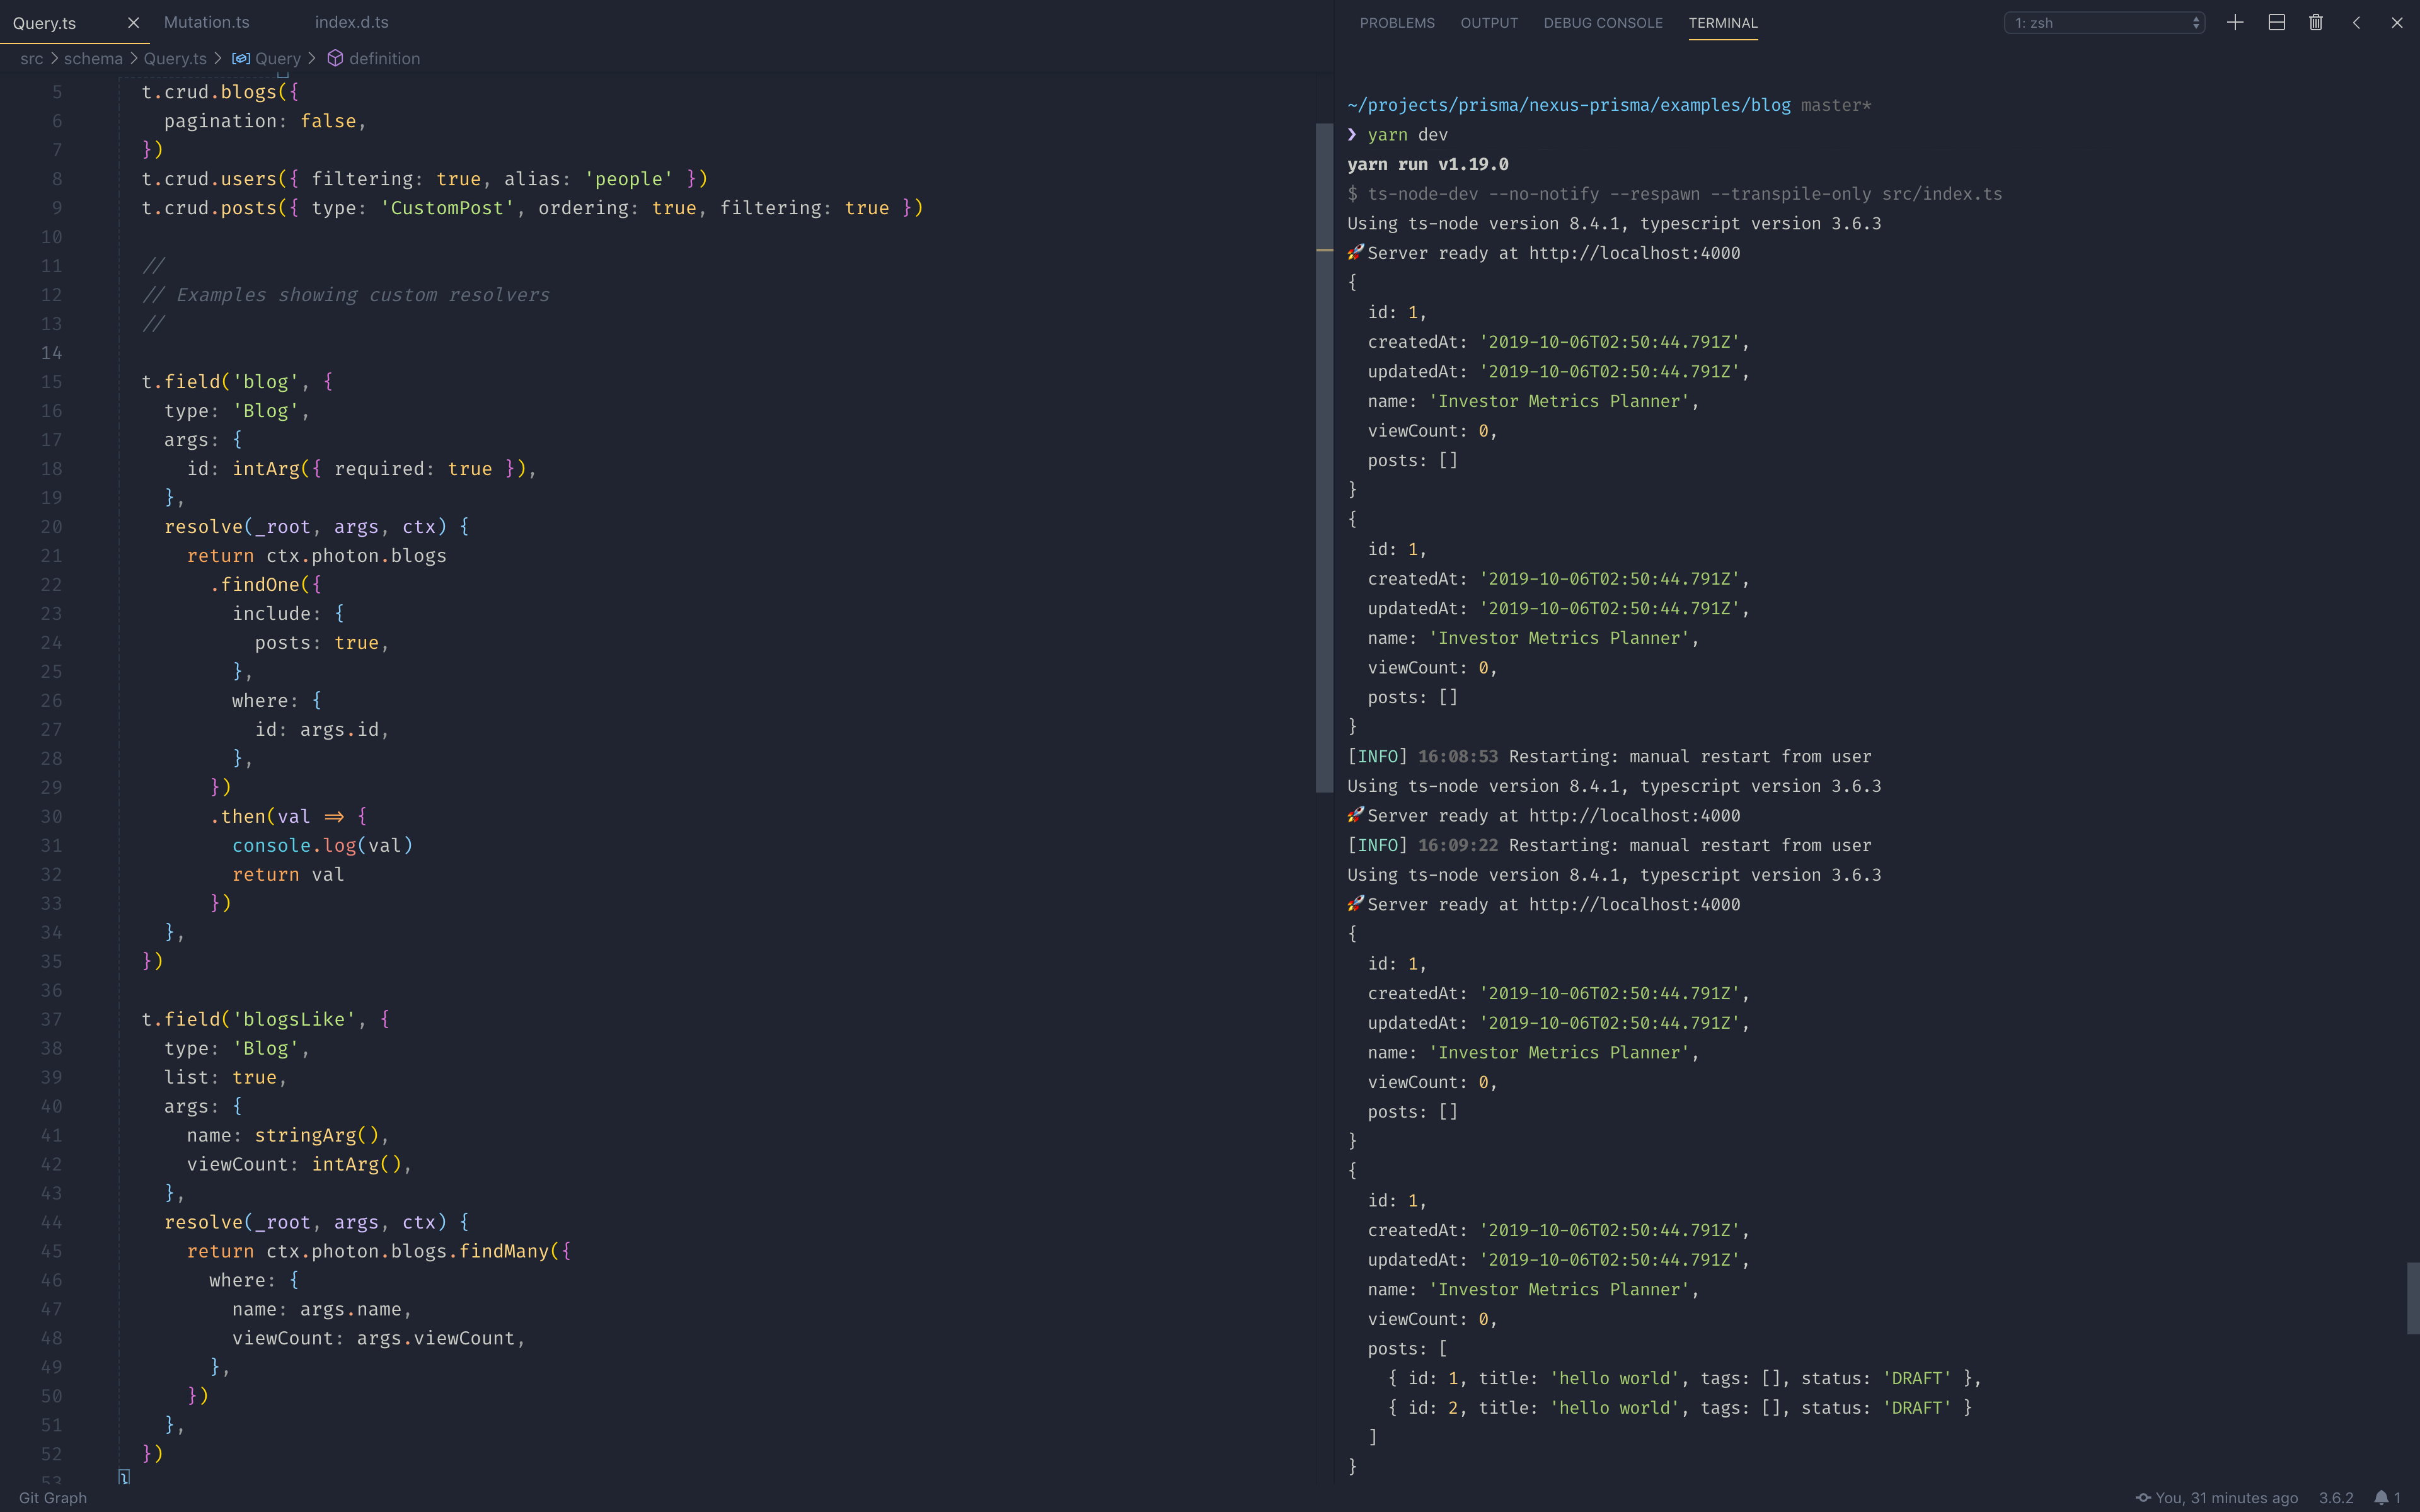This screenshot has width=2420, height=1512.
Task: Expand the src breadcrumb folder
Action: coord(31,58)
